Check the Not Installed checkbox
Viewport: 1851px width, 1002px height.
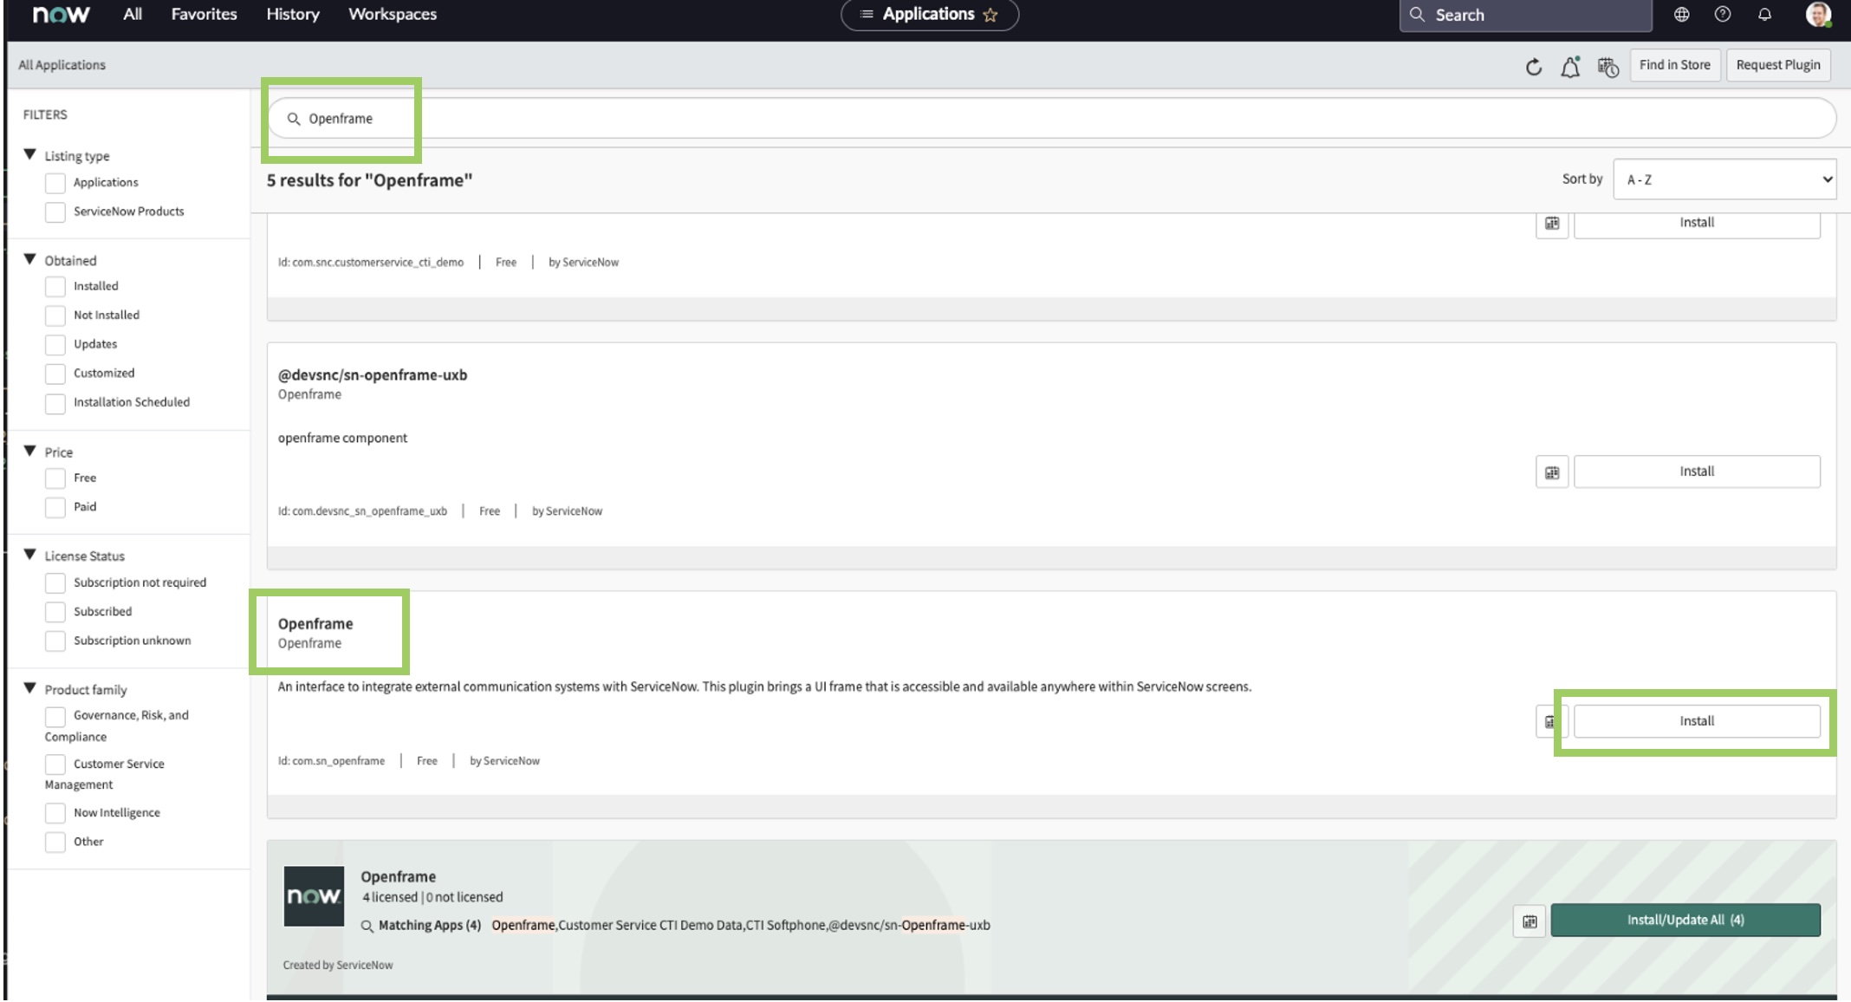point(55,316)
